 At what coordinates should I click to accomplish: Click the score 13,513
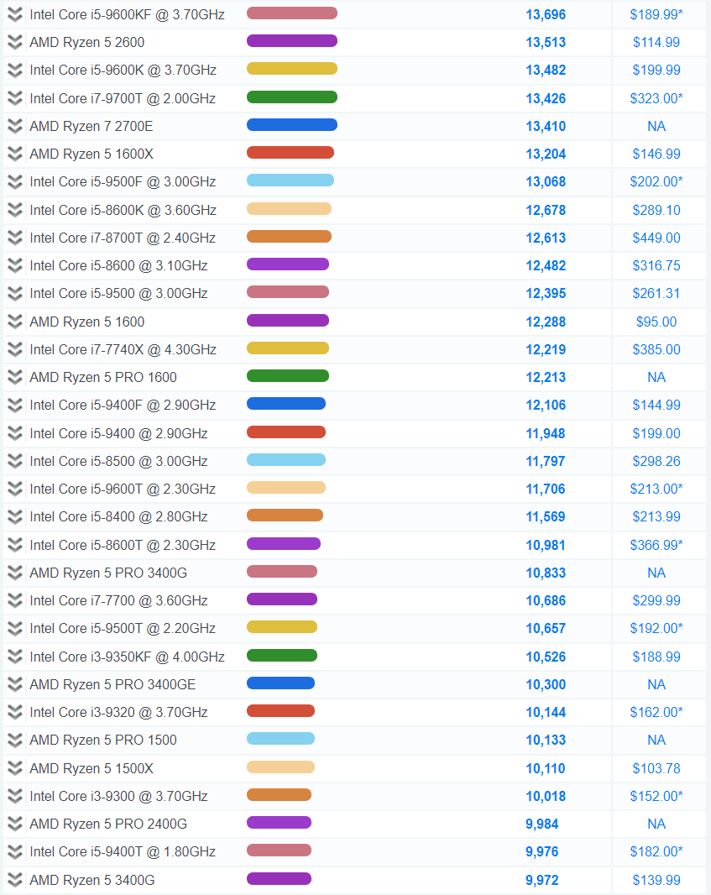click(546, 42)
